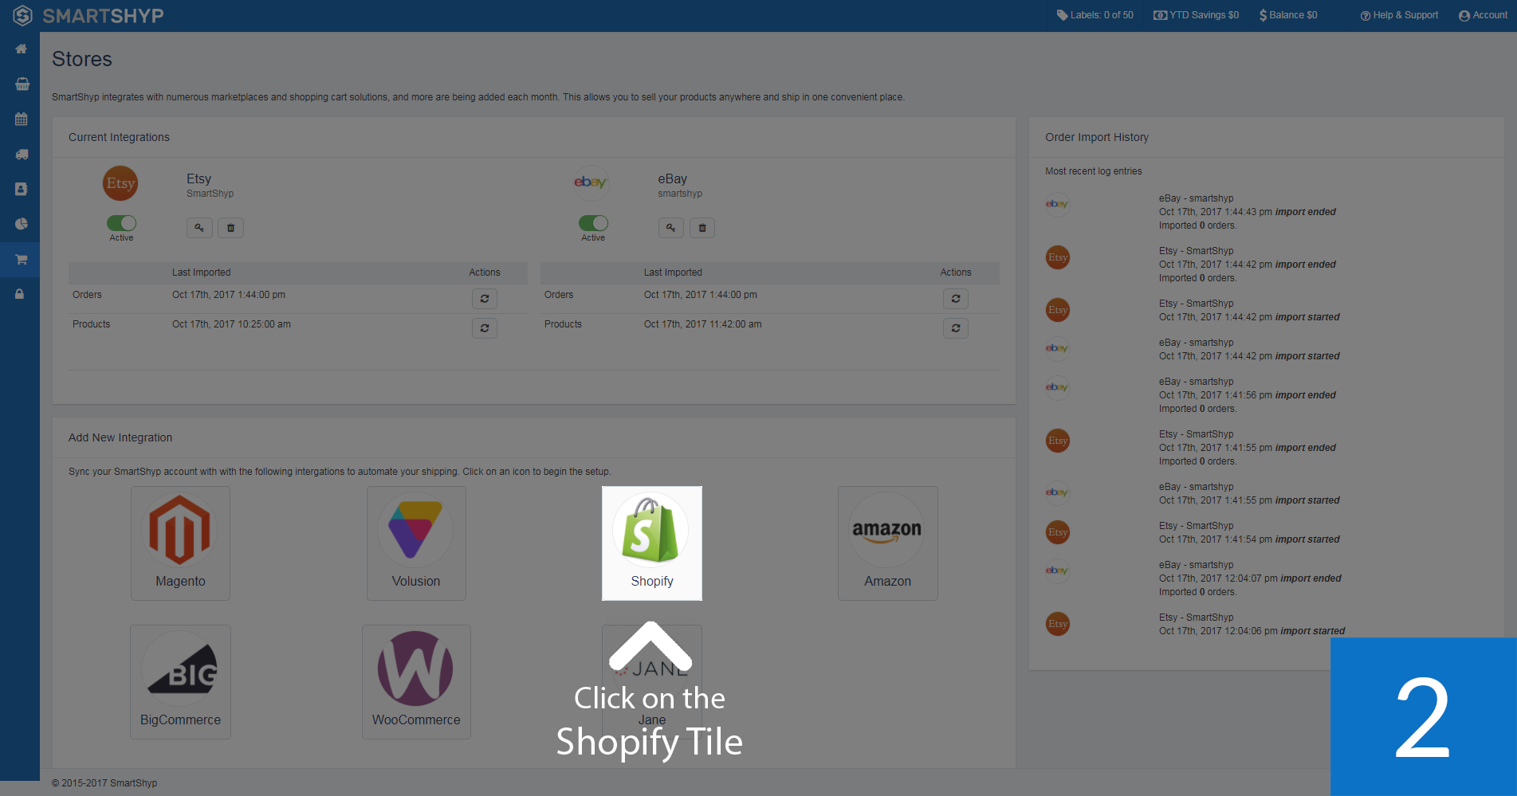1517x796 pixels.
Task: Click the Order Import History heading
Action: tap(1097, 137)
